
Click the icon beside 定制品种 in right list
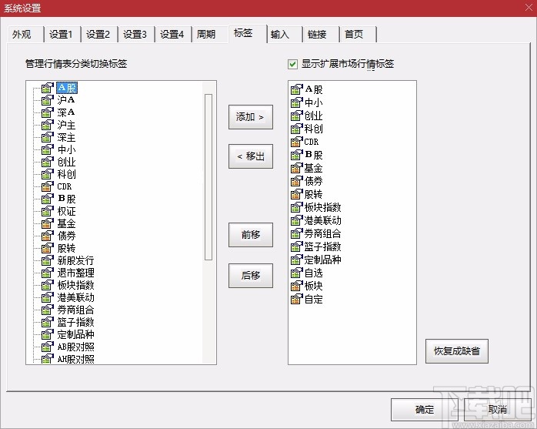(x=297, y=260)
